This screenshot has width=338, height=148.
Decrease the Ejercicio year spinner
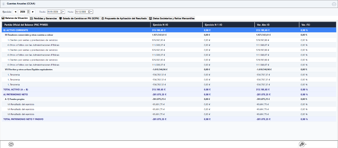tap(28, 13)
